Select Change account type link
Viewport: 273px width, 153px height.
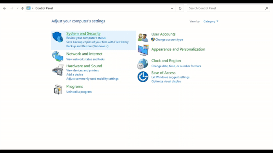[x=169, y=39]
